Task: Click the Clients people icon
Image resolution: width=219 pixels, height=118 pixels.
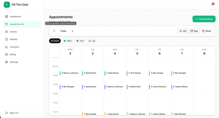Action: [7, 32]
